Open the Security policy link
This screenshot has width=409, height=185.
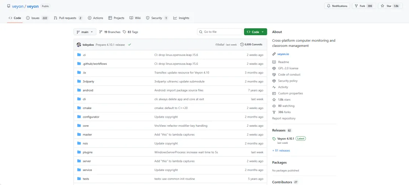pos(288,81)
